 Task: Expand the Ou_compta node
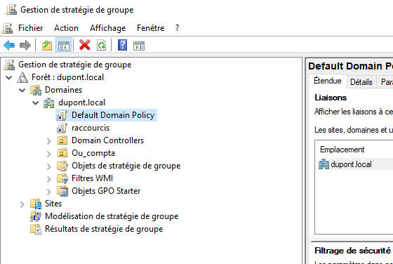click(x=49, y=154)
